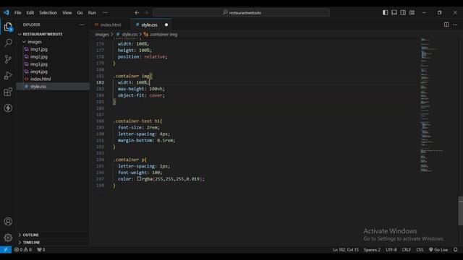Image resolution: width=463 pixels, height=260 pixels.
Task: Select style.css in the explorer
Action: click(x=38, y=87)
